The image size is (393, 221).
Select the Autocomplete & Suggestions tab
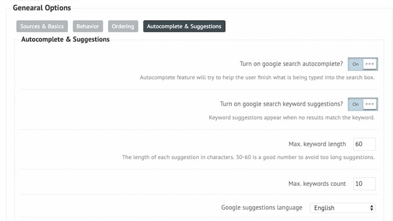coord(184,26)
